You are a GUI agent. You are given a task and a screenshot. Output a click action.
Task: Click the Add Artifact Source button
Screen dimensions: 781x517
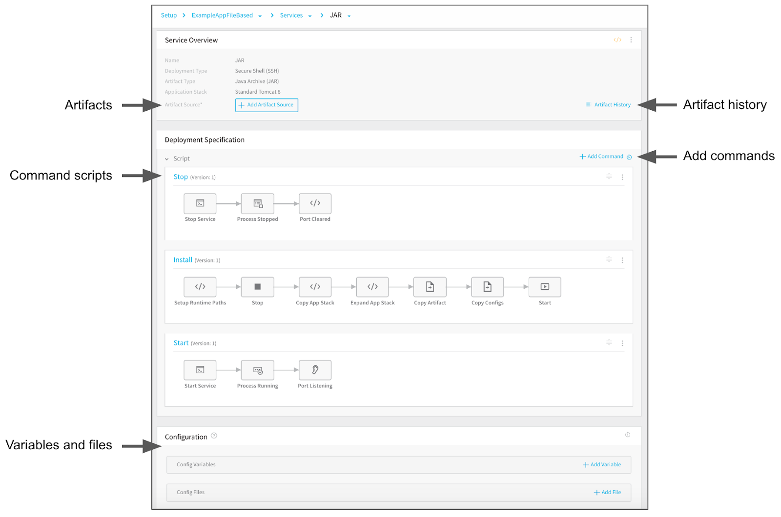click(x=267, y=105)
